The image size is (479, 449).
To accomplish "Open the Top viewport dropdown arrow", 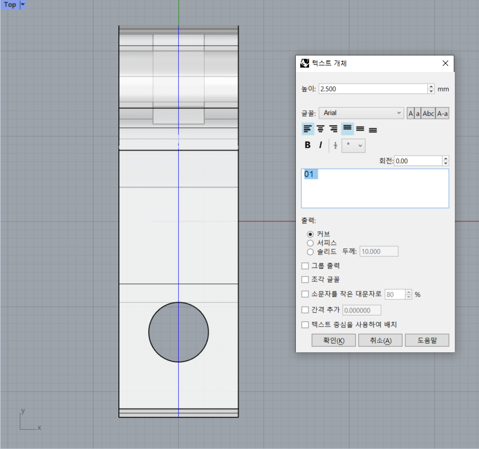I will [x=22, y=4].
